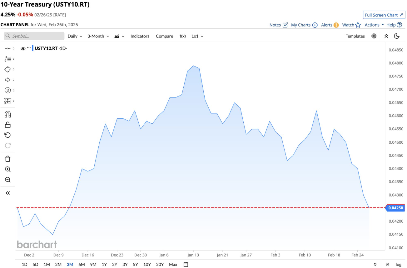
Task: Select the 10Y time range
Action: [x=147, y=265]
